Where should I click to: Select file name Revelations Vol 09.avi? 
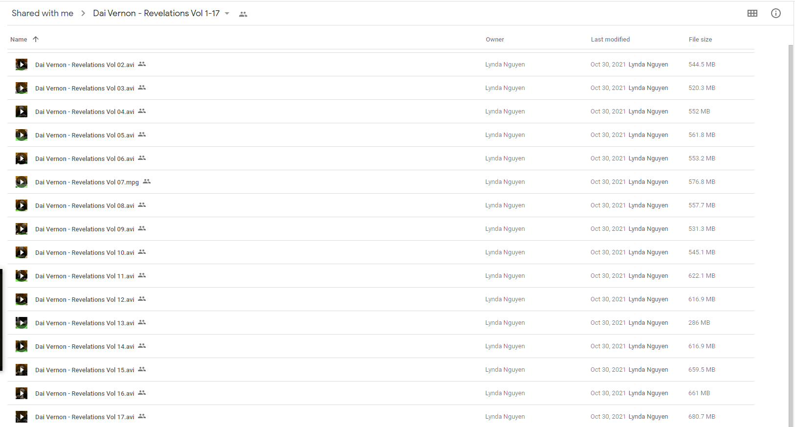coord(85,229)
